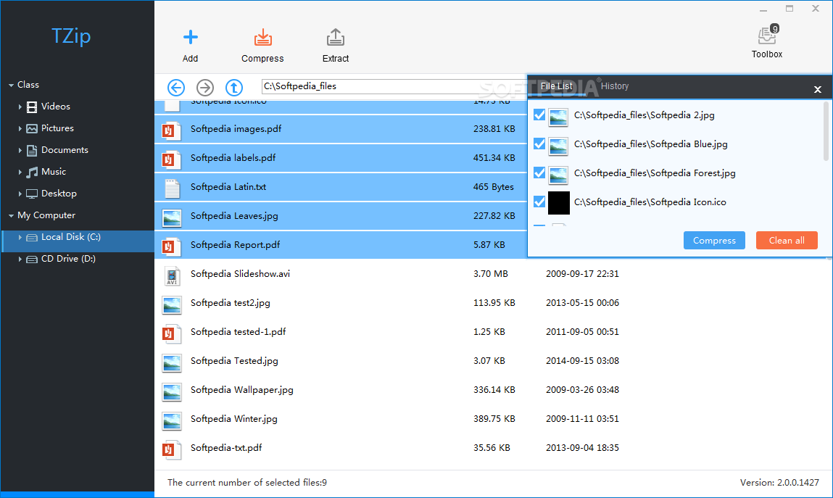Collapse the Class tree section
833x498 pixels.
(x=11, y=85)
